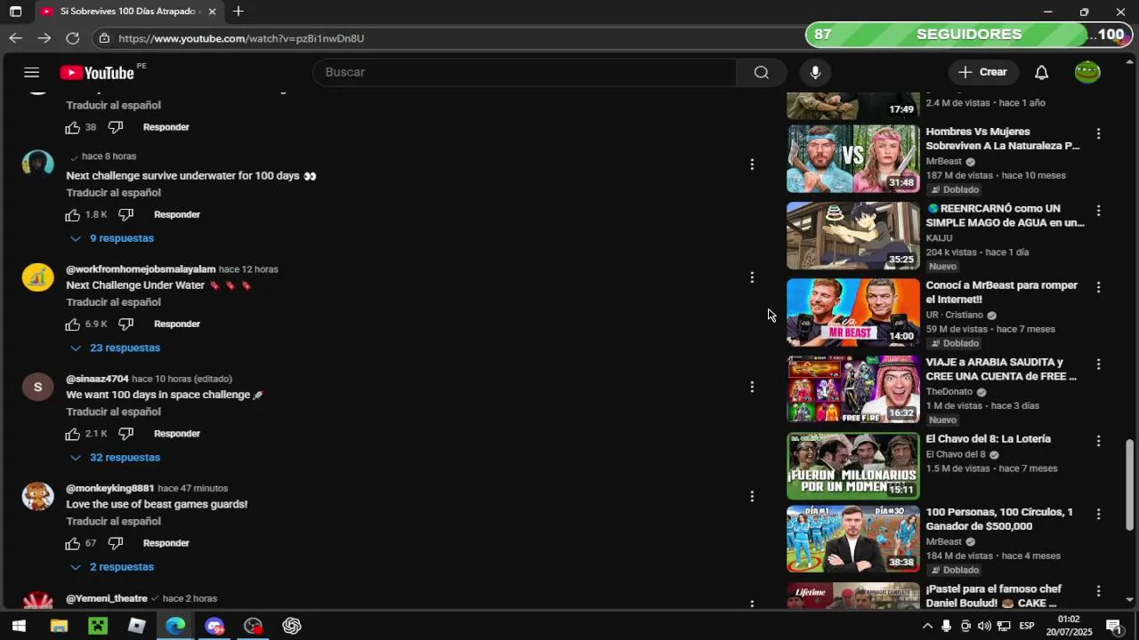
Task: Show hidden system tray icons chevron
Action: [927, 626]
